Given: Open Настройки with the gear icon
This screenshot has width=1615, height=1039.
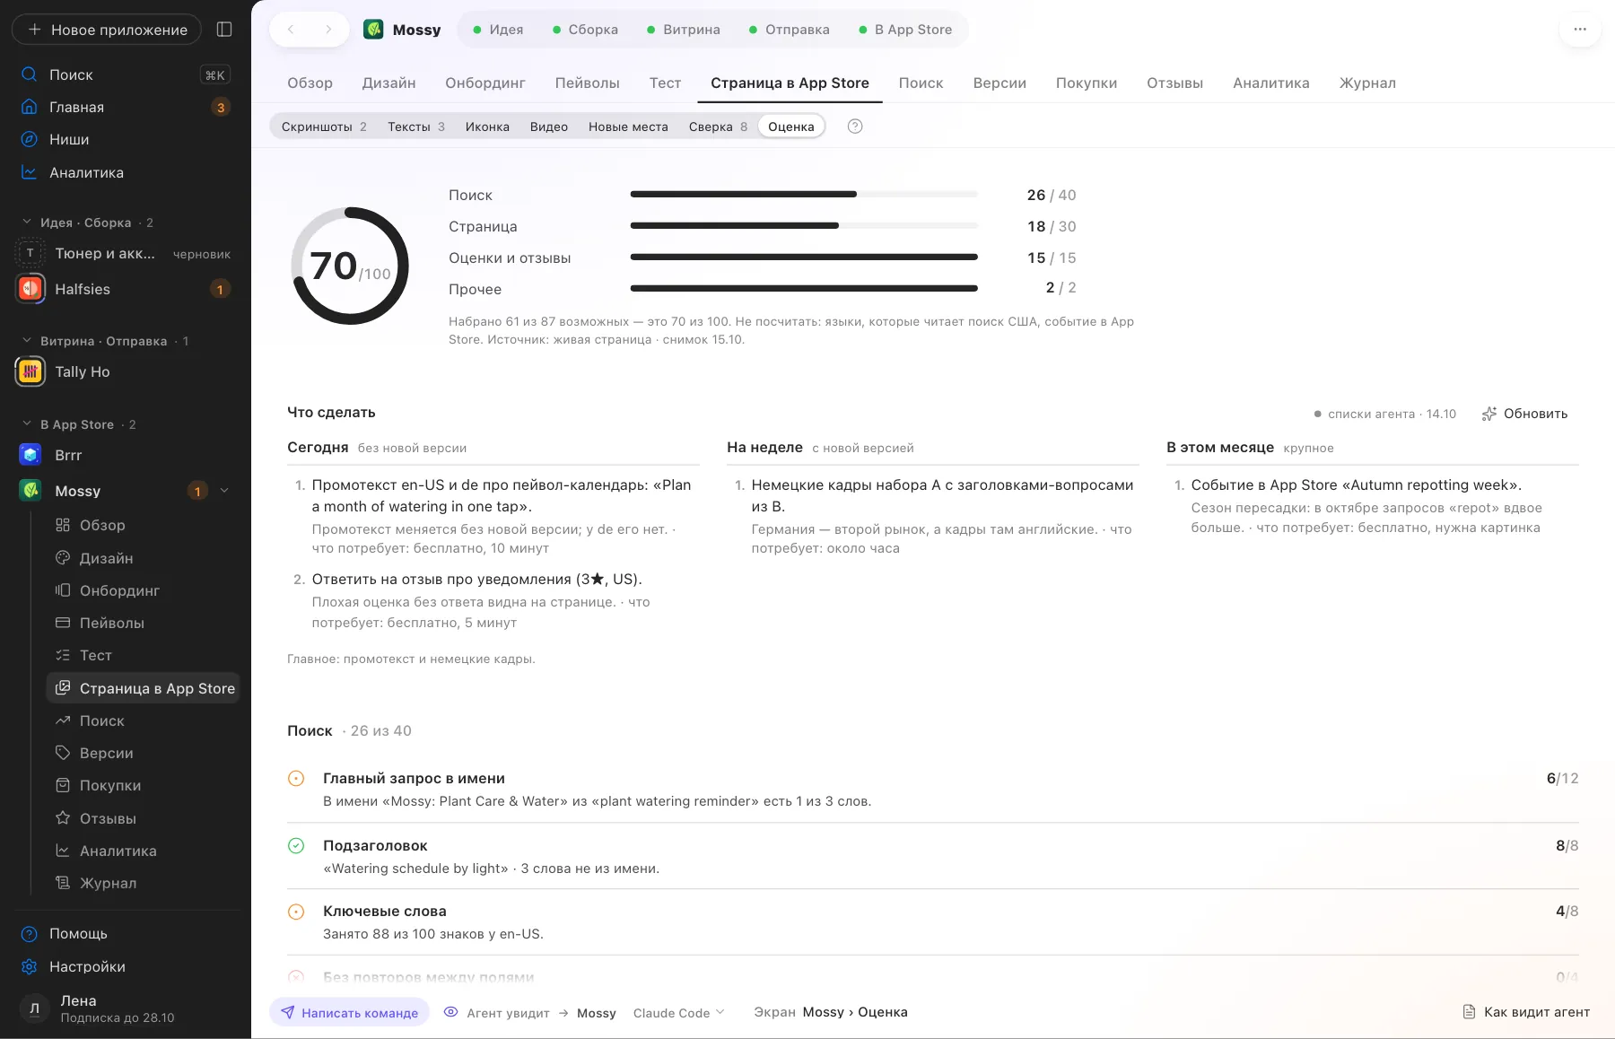Looking at the screenshot, I should point(30,966).
